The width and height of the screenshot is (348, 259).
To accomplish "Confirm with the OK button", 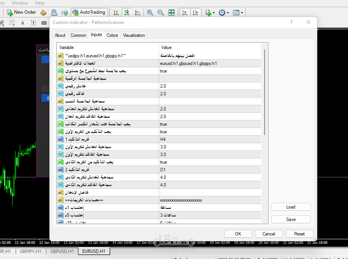I will [238, 234].
